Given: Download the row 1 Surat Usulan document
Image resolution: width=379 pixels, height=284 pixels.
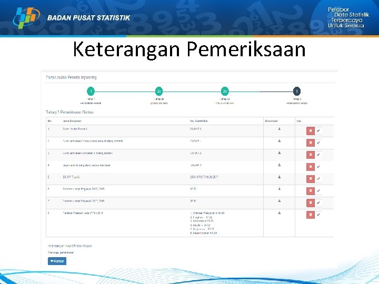Looking at the screenshot, I should click(279, 129).
